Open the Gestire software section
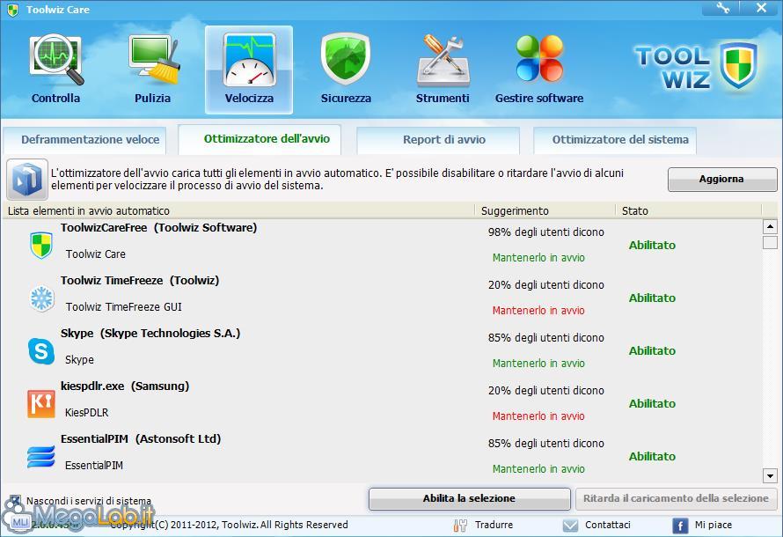 pos(539,69)
